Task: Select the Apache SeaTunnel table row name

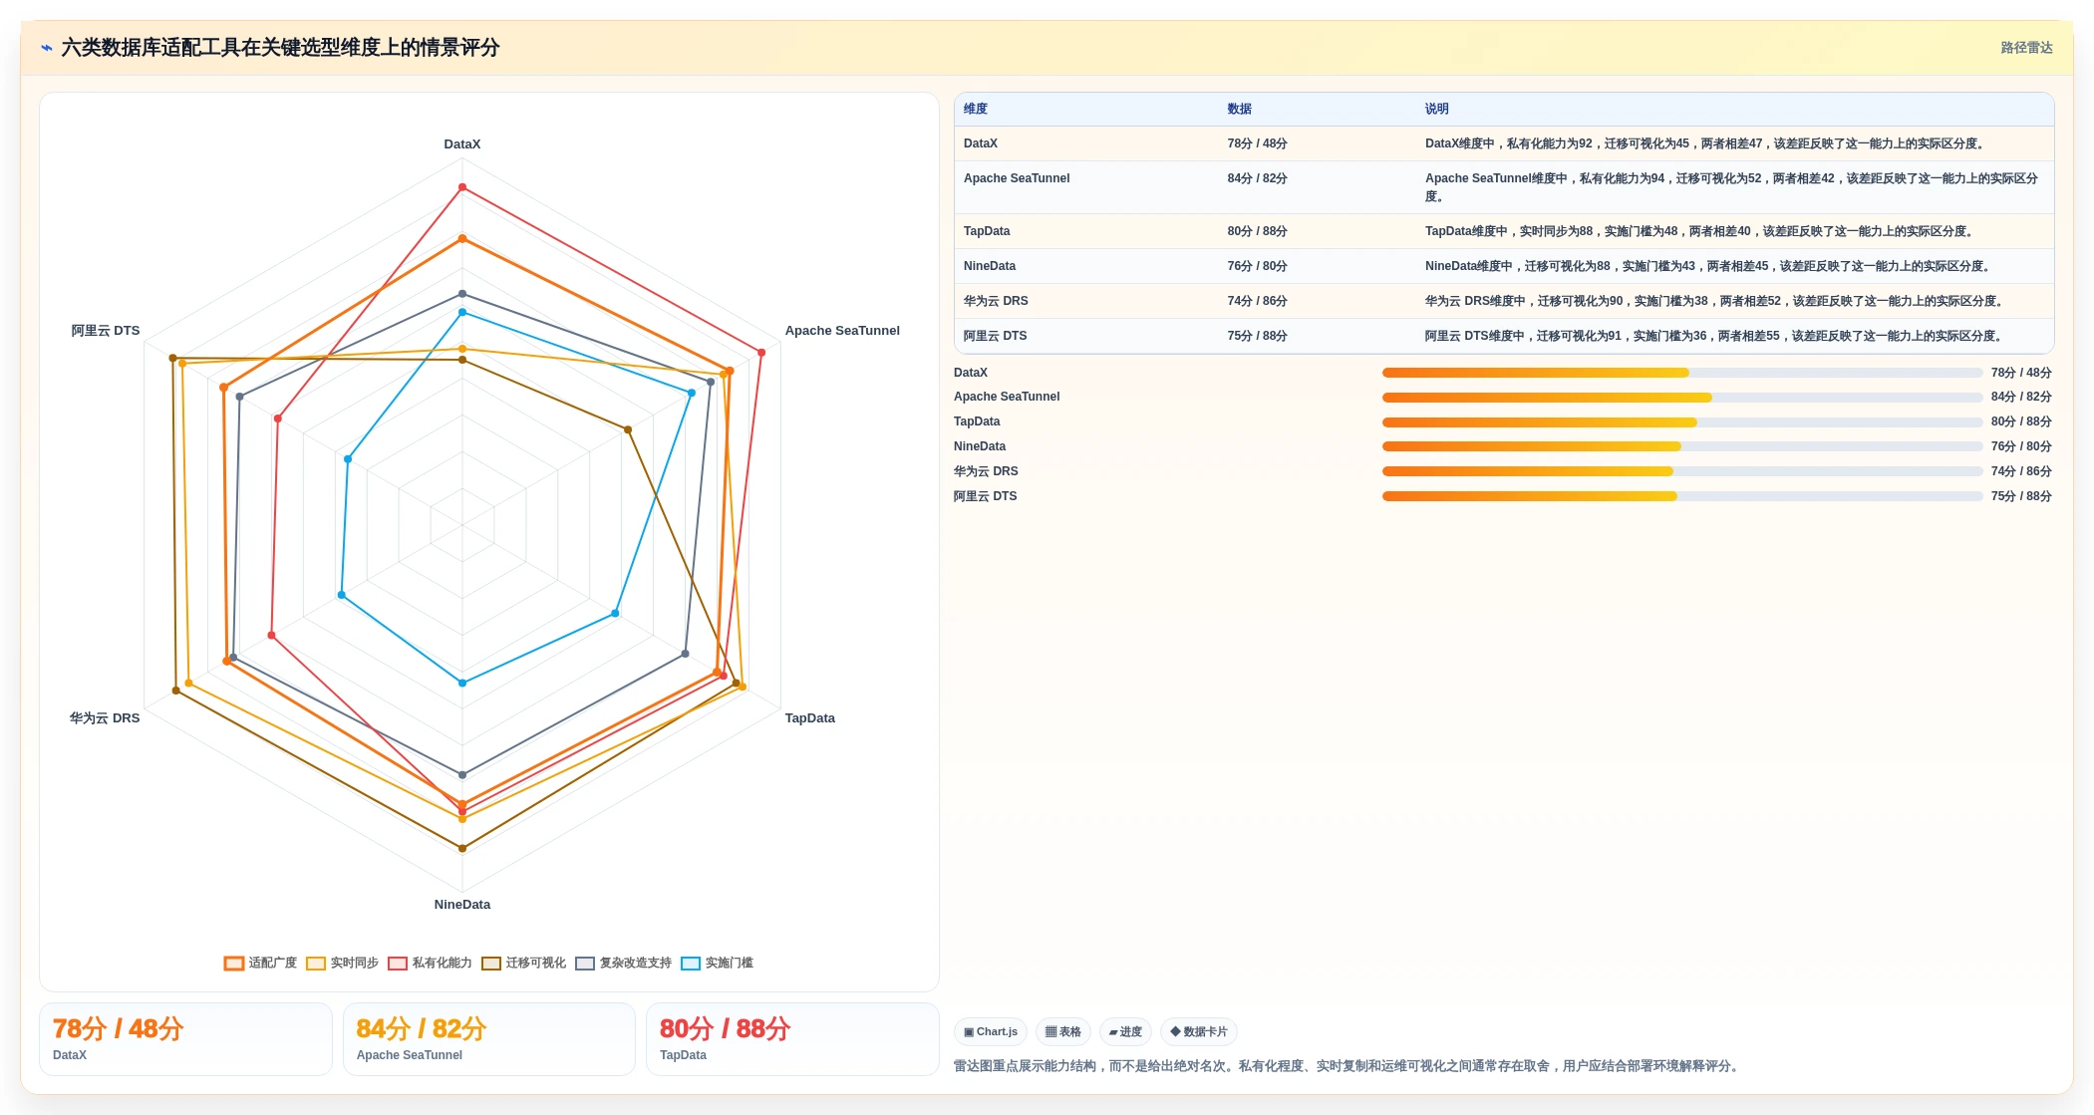Action: pyautogui.click(x=1017, y=178)
